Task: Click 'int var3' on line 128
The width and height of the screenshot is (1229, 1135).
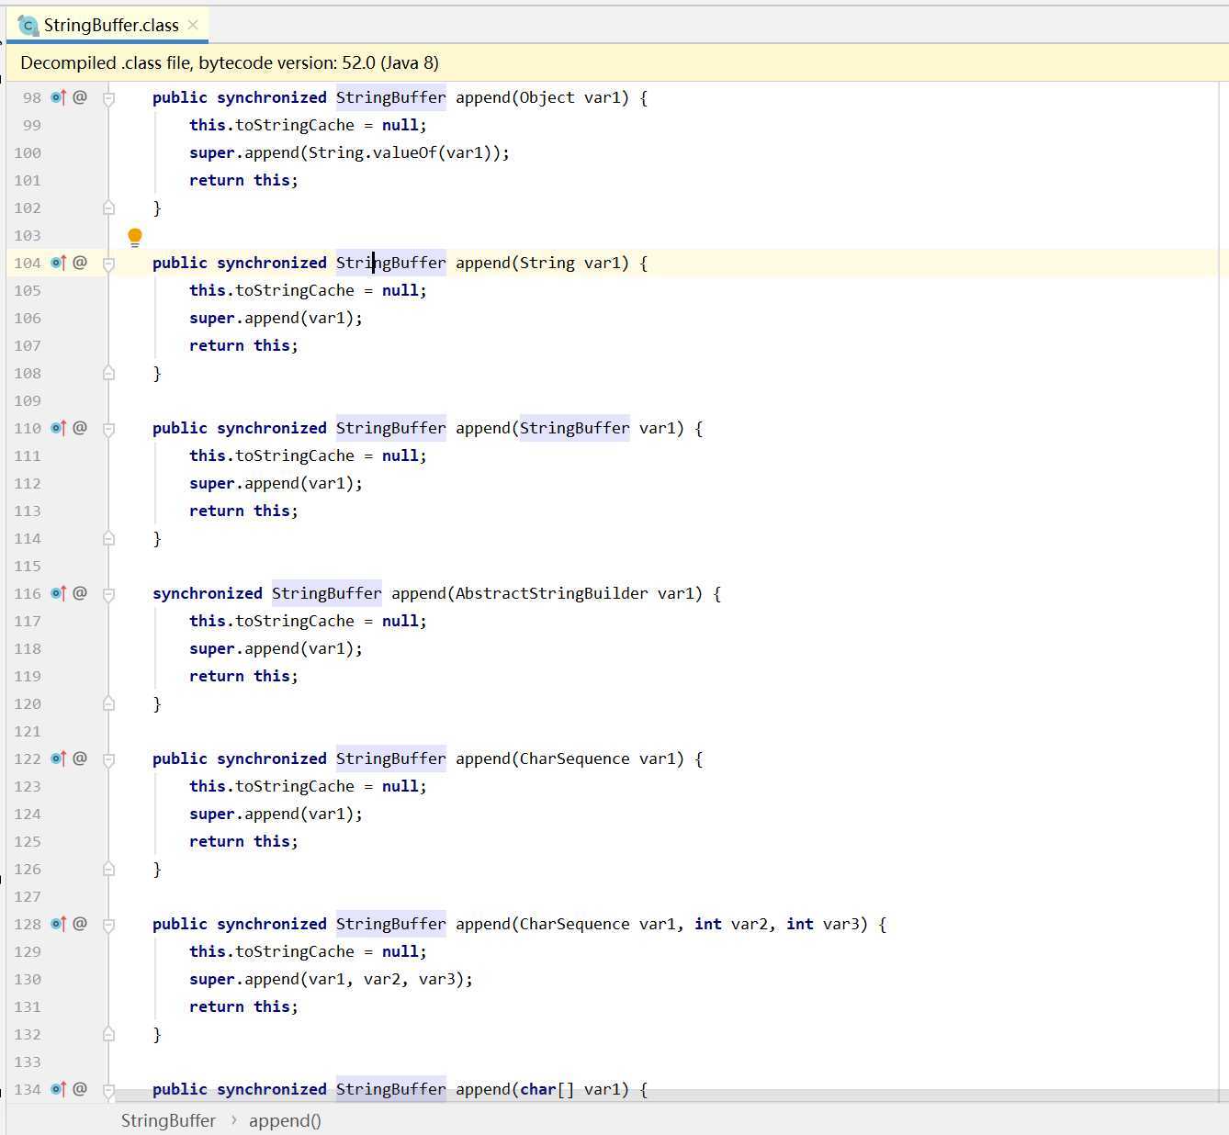Action: [x=823, y=924]
